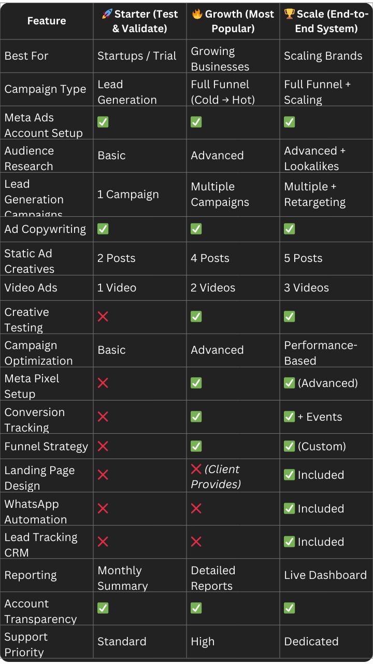This screenshot has width=373, height=664.
Task: Click Starter's green check for Meta Ads Account Setup
Action: click(x=103, y=122)
